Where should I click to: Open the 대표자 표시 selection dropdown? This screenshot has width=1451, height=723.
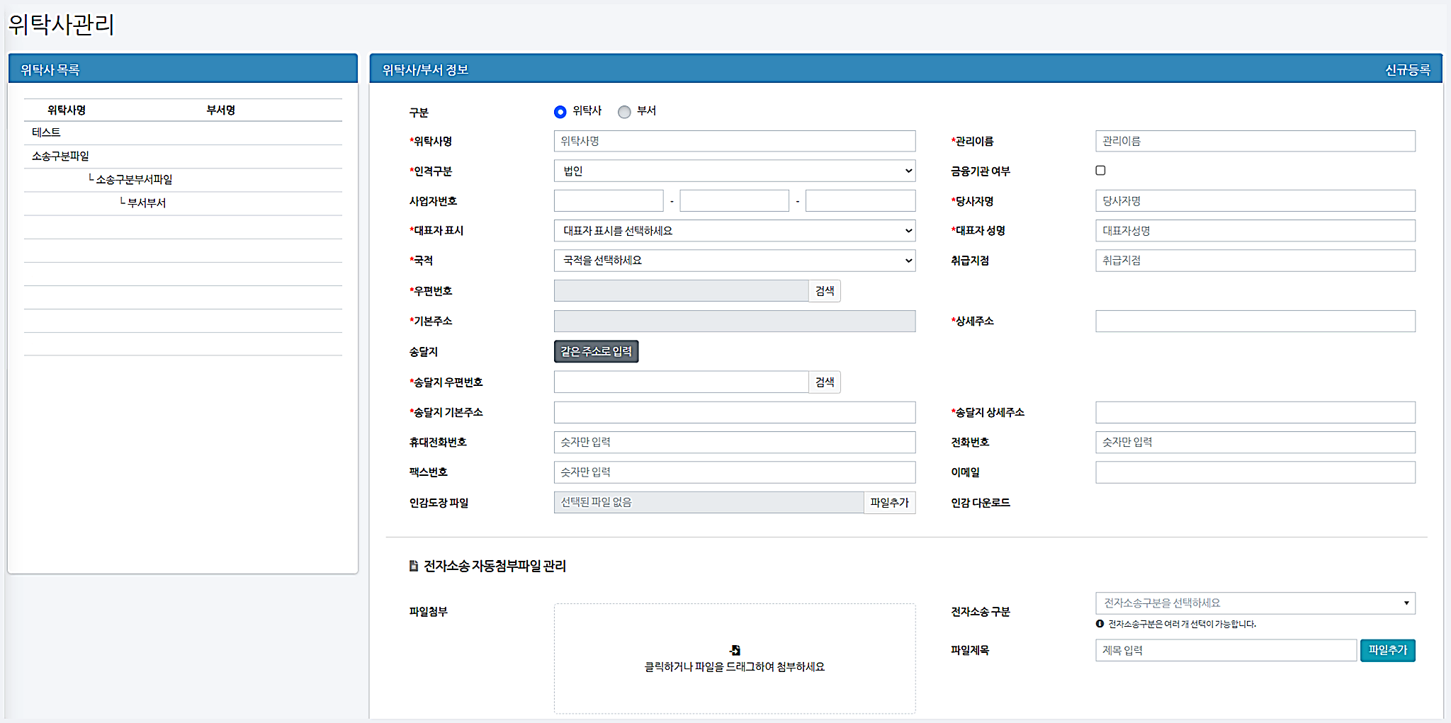pos(734,230)
